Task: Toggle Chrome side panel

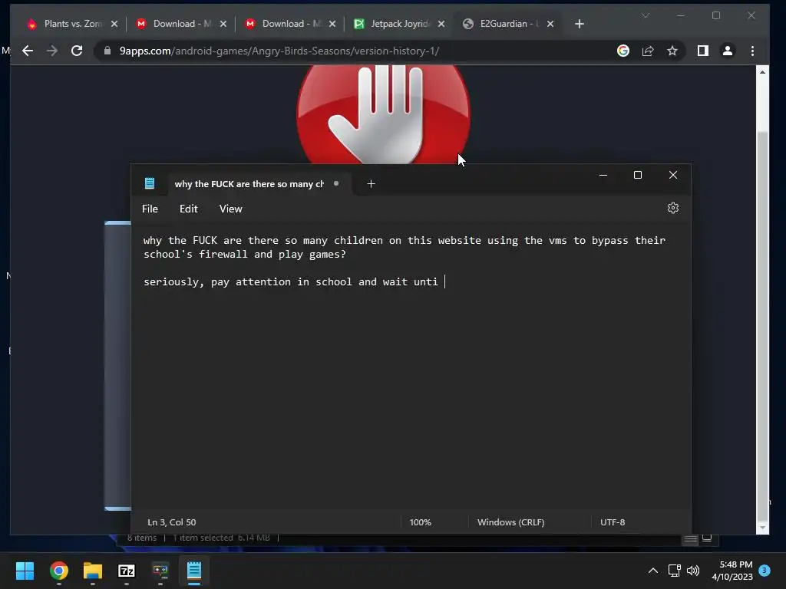Action: coord(703,51)
